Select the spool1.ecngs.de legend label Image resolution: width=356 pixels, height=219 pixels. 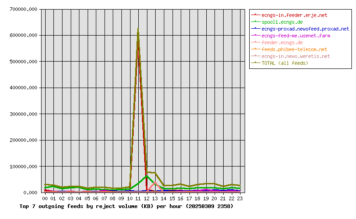tap(282, 22)
